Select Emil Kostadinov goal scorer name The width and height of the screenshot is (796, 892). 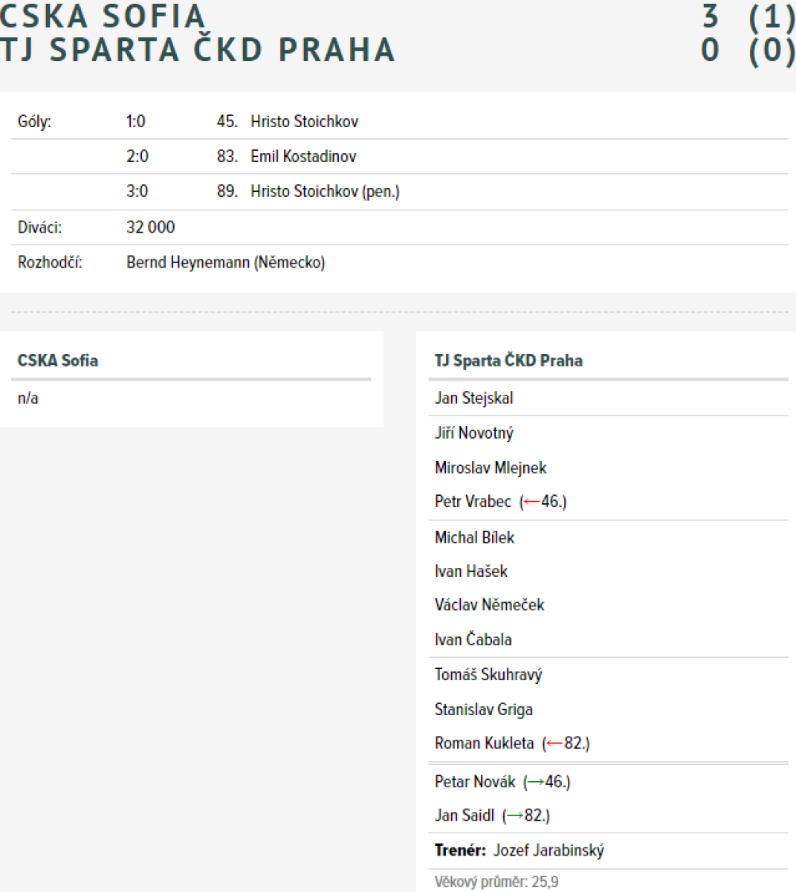(x=303, y=156)
